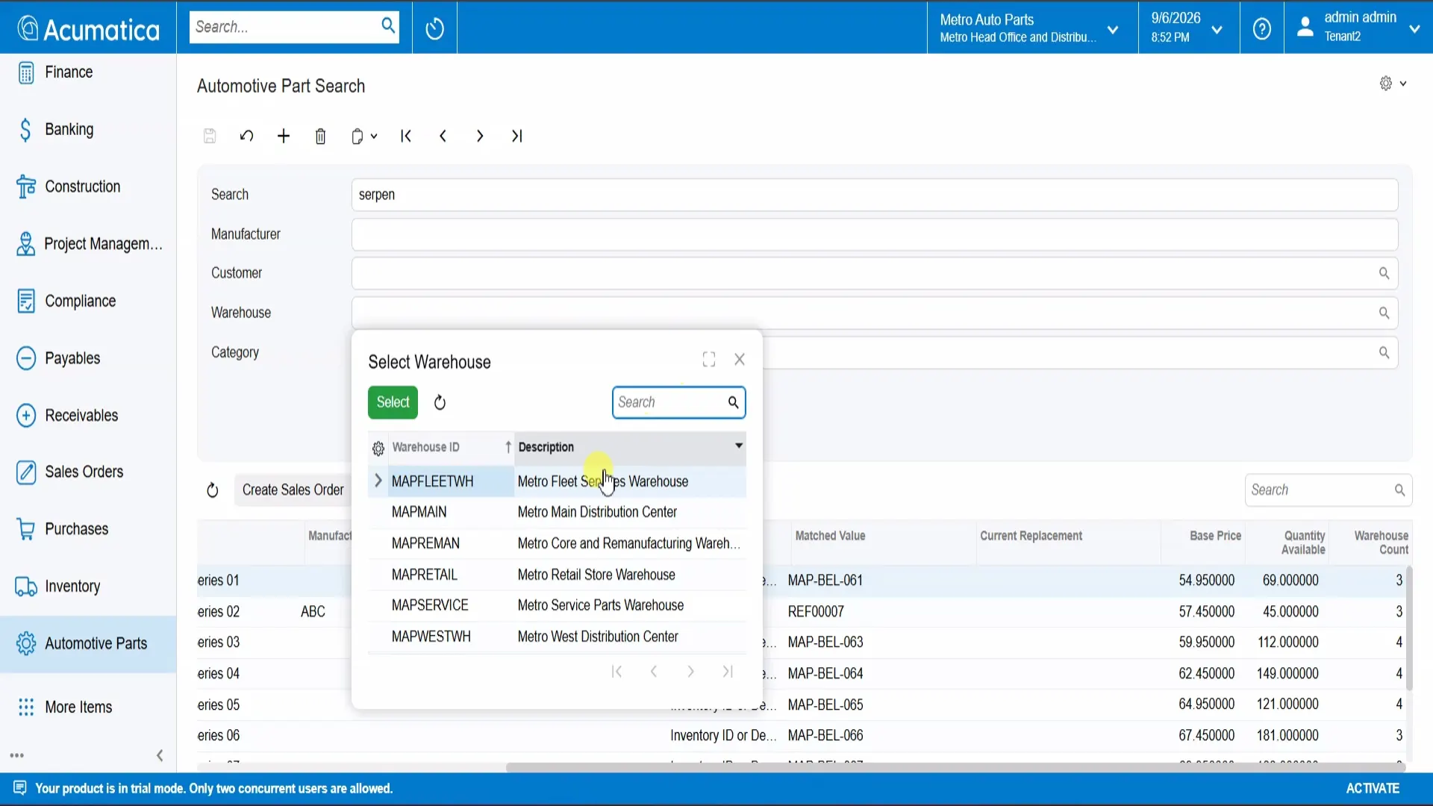The image size is (1433, 806).
Task: Open the recent history clock icon
Action: (x=434, y=28)
